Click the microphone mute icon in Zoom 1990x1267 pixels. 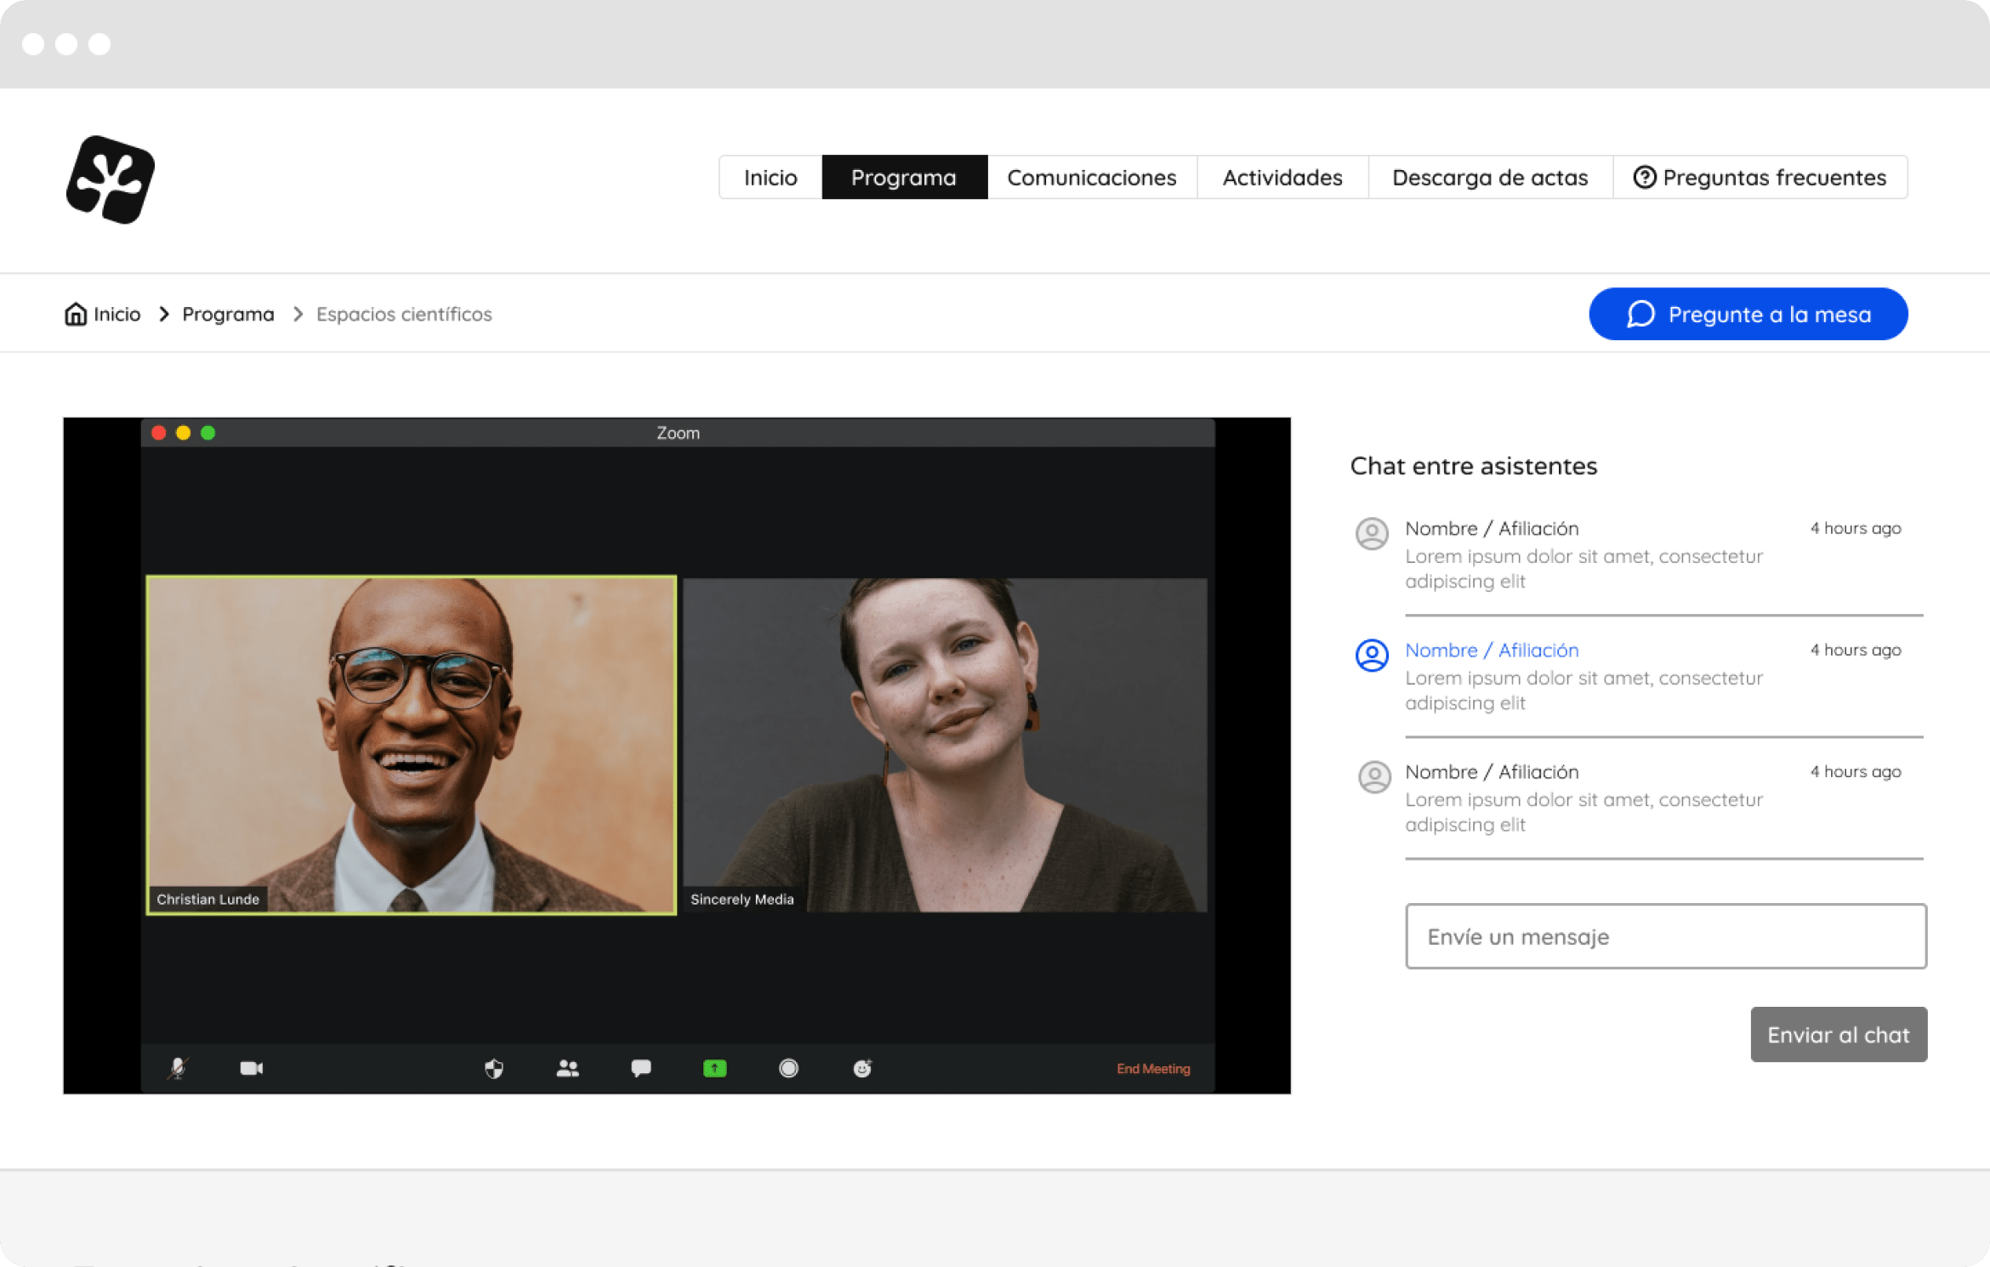click(x=178, y=1068)
